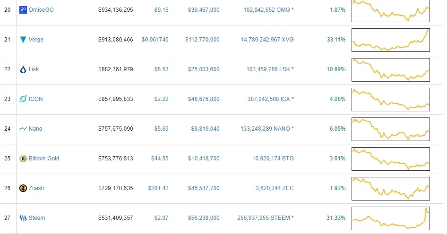Open the Nano coin page link
This screenshot has width=447, height=234.
35,129
